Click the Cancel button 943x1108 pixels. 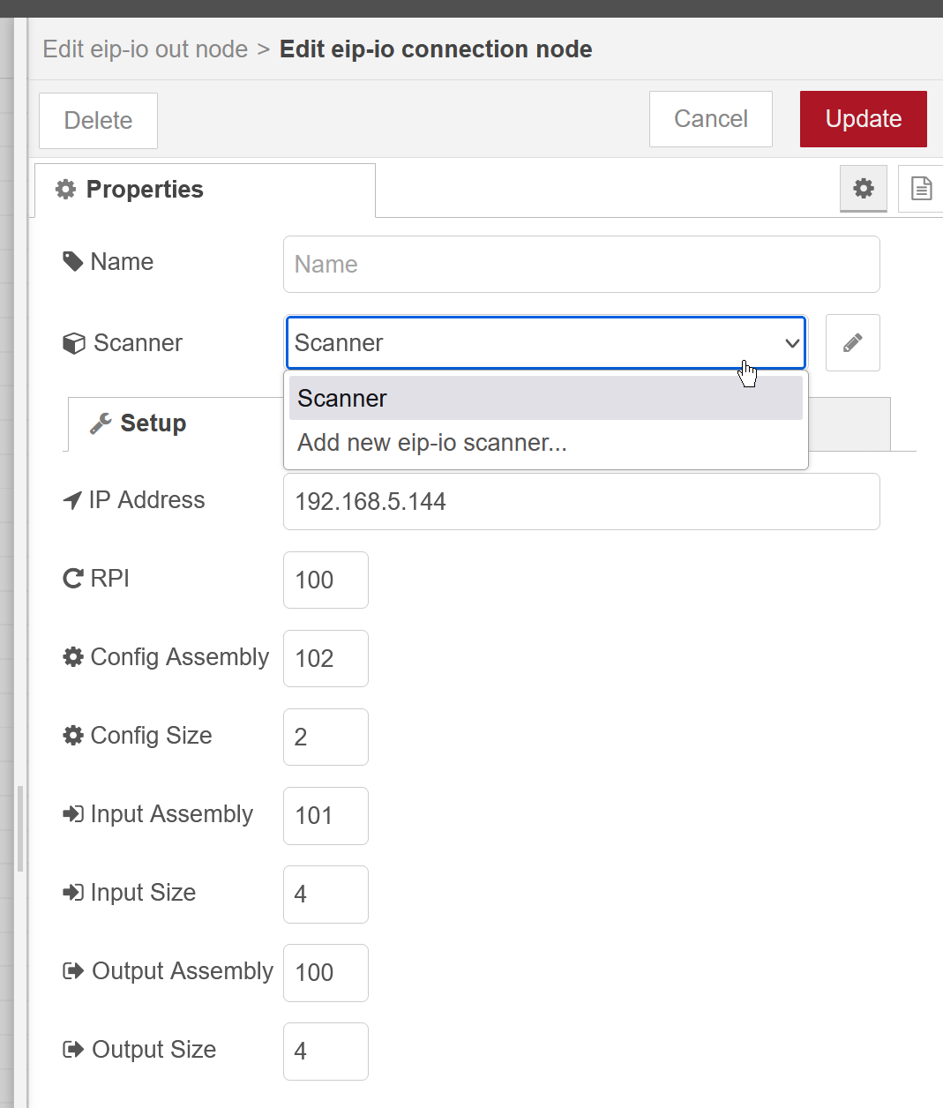[x=711, y=119]
